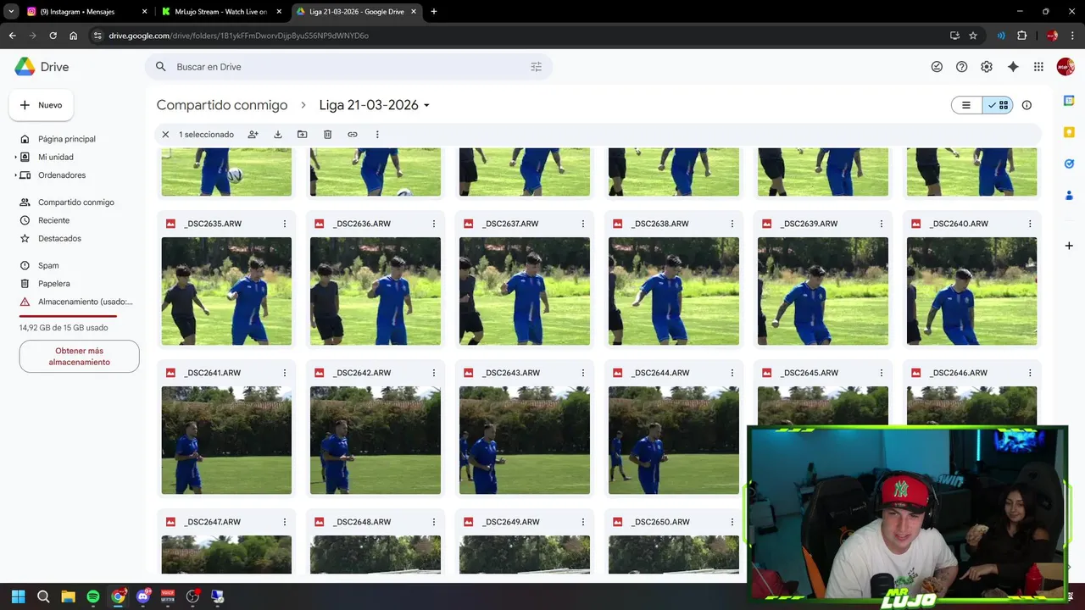Viewport: 1085px width, 610px height.
Task: Open Windows taskbar search
Action: click(x=43, y=596)
